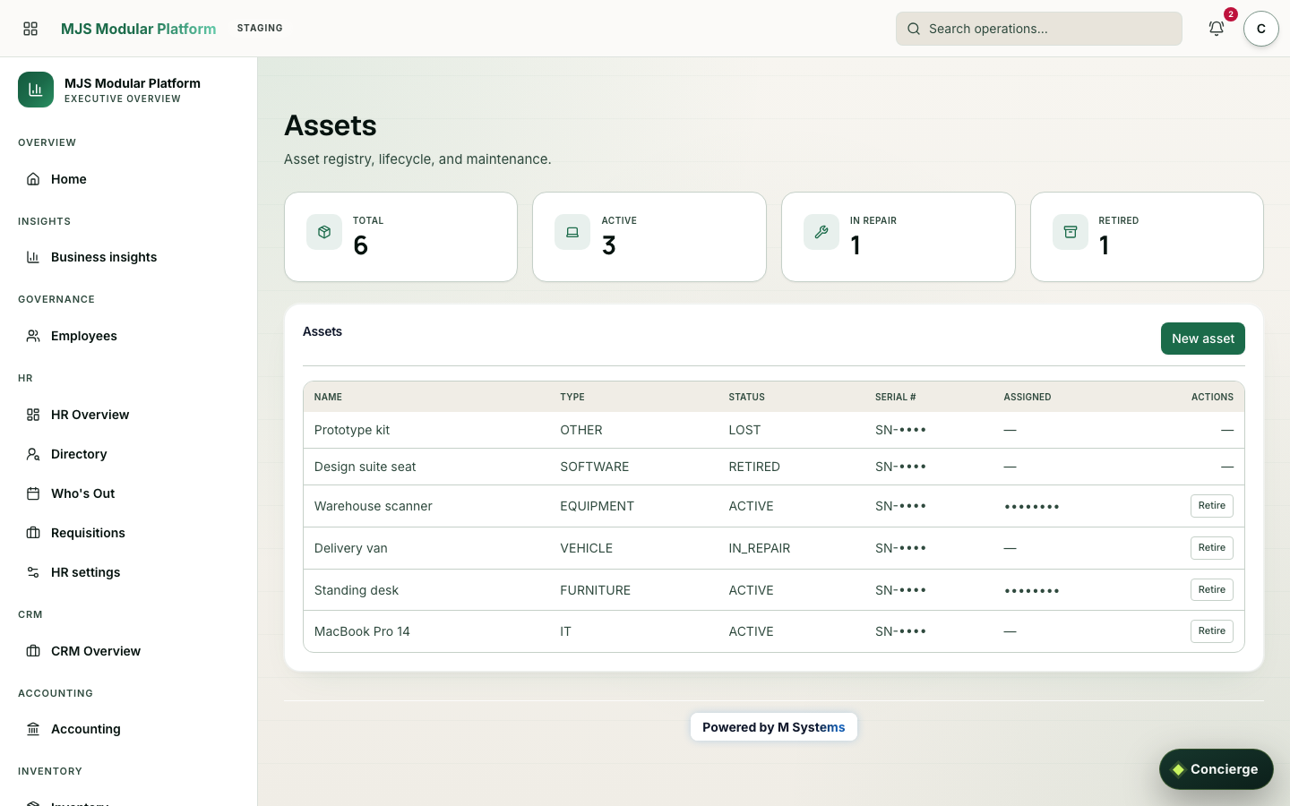The image size is (1290, 806).
Task: Open CRM Overview page
Action: click(128, 651)
